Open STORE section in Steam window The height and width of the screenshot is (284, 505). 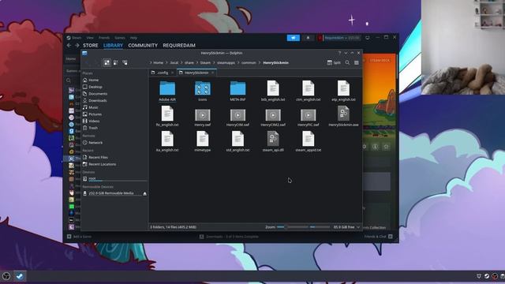pos(91,46)
